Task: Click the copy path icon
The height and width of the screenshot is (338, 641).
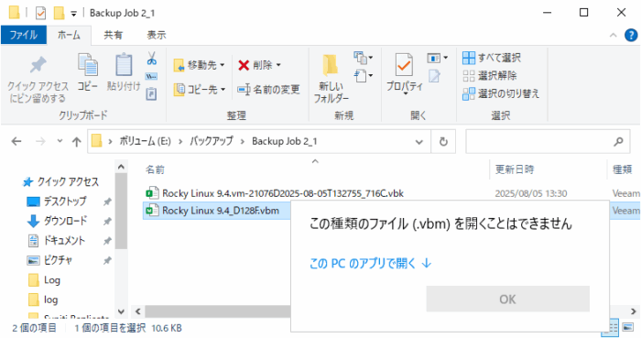Action: pyautogui.click(x=151, y=76)
